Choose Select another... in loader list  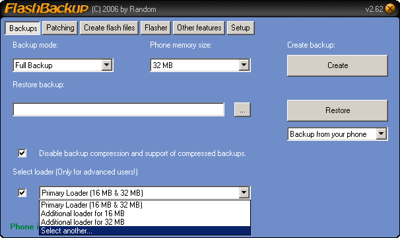[x=145, y=231]
